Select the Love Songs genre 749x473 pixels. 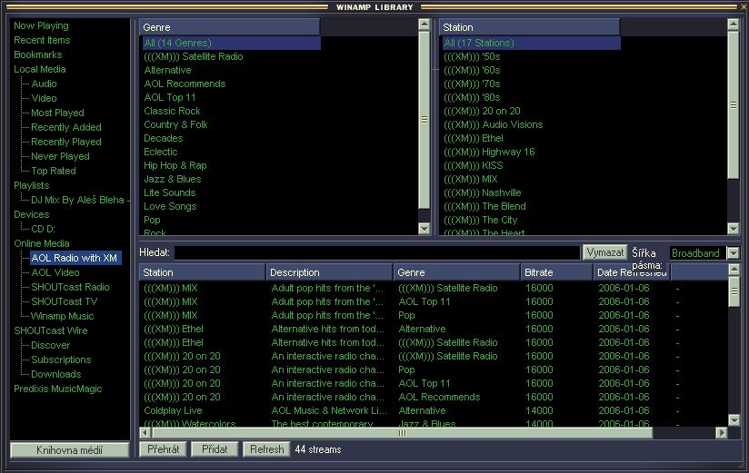click(170, 207)
